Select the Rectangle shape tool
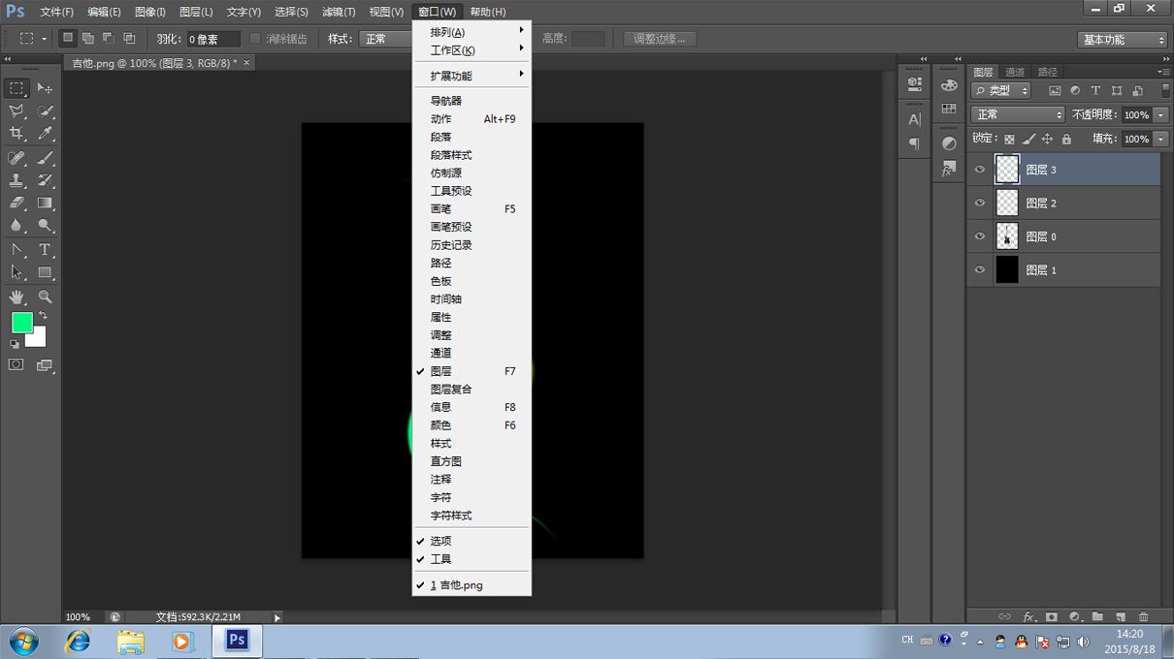 45,272
